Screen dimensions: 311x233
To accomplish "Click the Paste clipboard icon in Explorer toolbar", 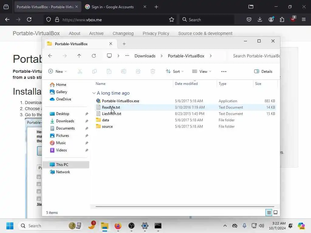I will coord(109,72).
